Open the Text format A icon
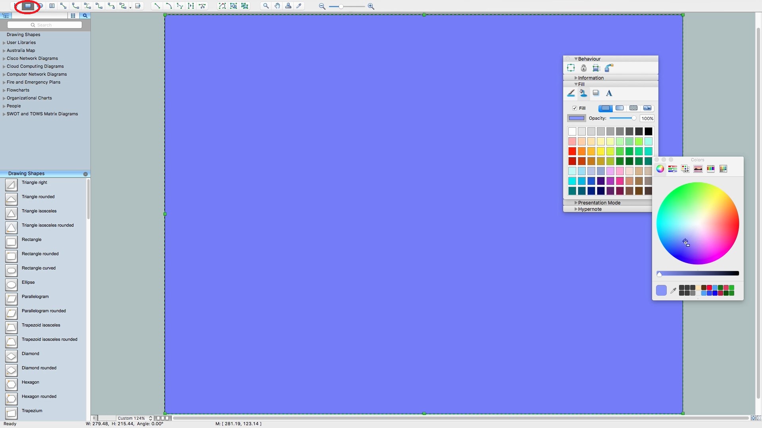 pos(609,93)
